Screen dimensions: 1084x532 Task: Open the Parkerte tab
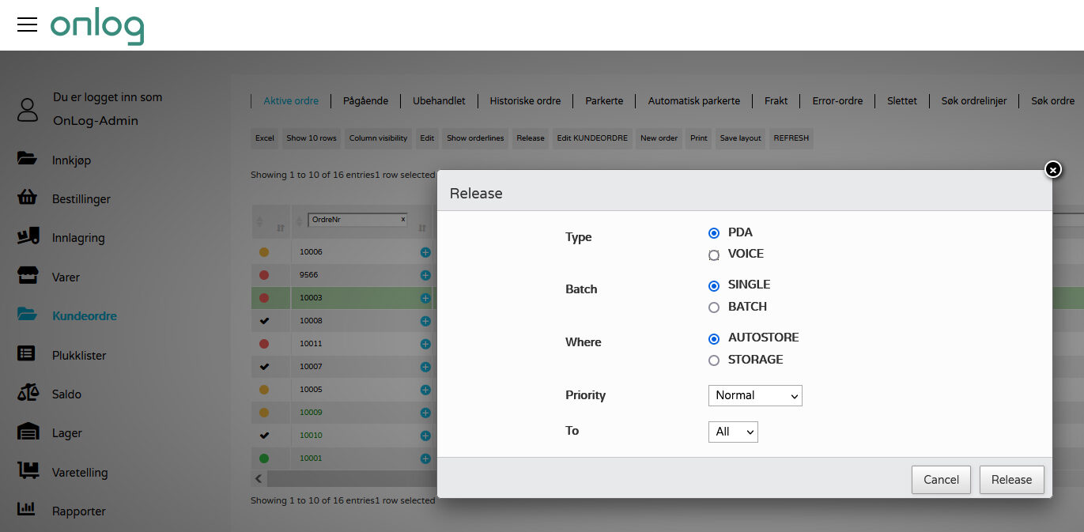(x=604, y=100)
